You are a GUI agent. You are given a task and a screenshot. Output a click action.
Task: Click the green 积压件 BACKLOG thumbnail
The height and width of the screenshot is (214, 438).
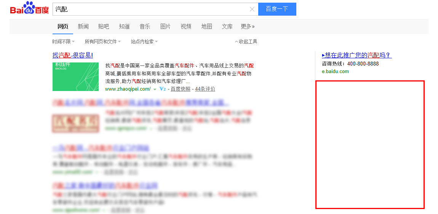click(x=75, y=77)
